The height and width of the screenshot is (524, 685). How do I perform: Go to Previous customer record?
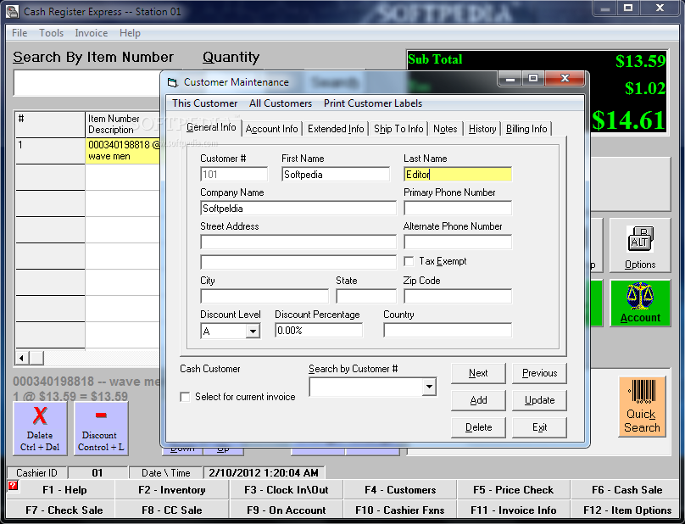click(x=539, y=373)
